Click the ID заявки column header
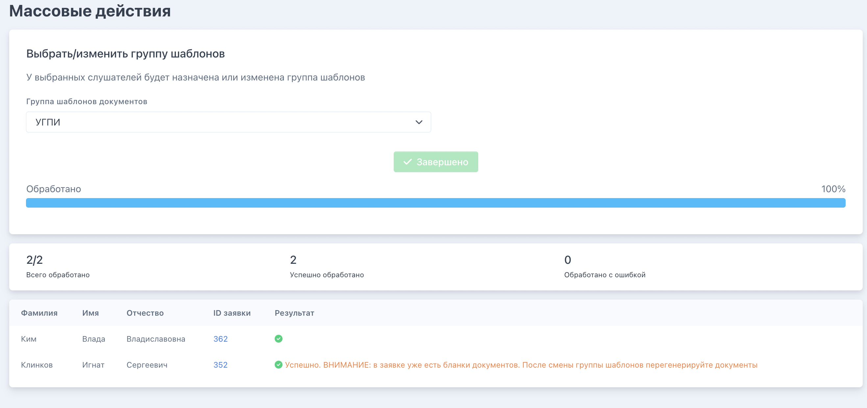 pos(232,313)
